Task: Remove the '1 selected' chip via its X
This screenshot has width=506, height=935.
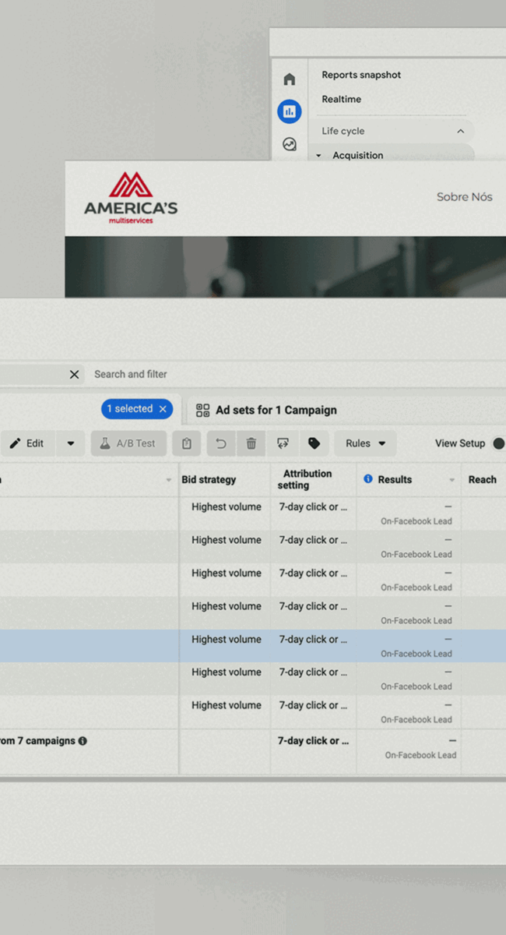Action: 163,409
